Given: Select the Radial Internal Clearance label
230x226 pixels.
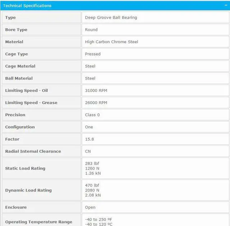Looking at the screenshot, I should [x=33, y=152].
